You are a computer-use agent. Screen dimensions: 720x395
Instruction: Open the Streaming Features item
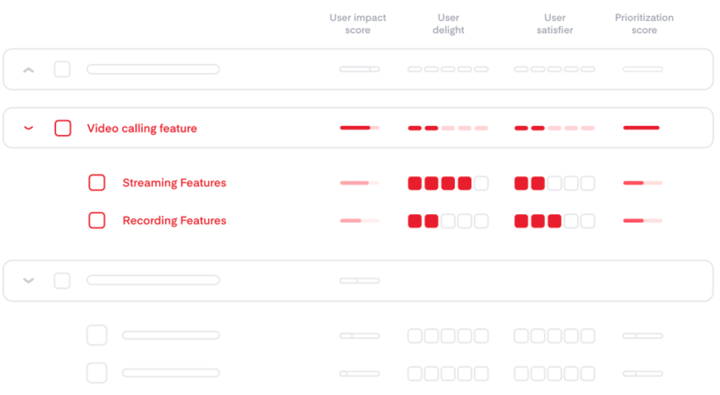174,183
